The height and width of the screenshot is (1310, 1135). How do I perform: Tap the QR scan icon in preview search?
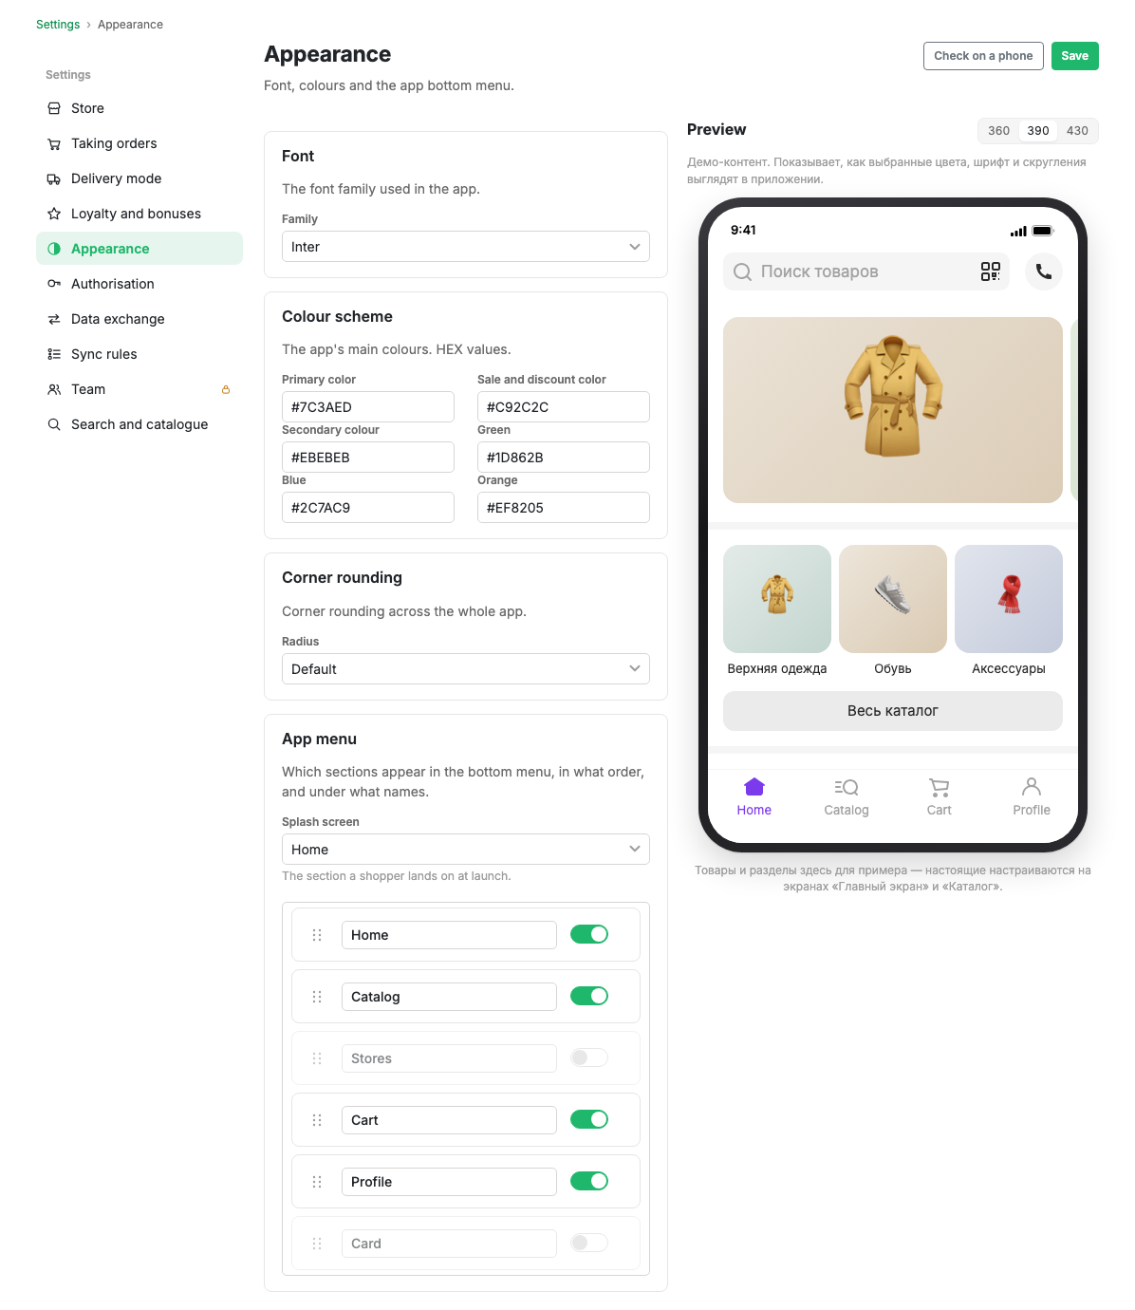[x=990, y=271]
